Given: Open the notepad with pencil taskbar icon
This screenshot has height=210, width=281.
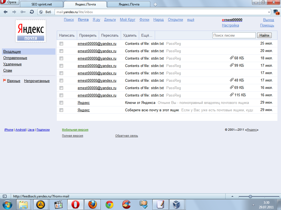Looking at the screenshot, I should point(160,205).
